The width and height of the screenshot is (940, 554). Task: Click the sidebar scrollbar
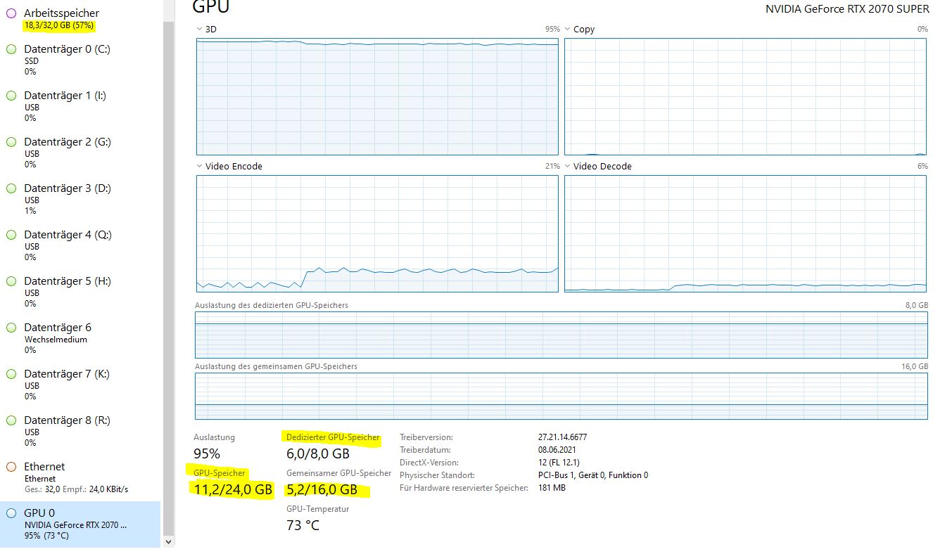point(167,281)
